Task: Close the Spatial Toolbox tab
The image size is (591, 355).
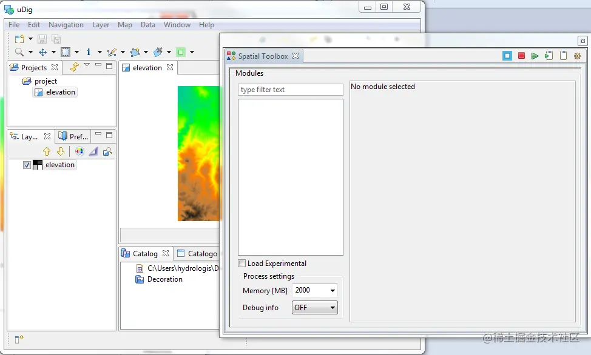Action: click(x=295, y=56)
